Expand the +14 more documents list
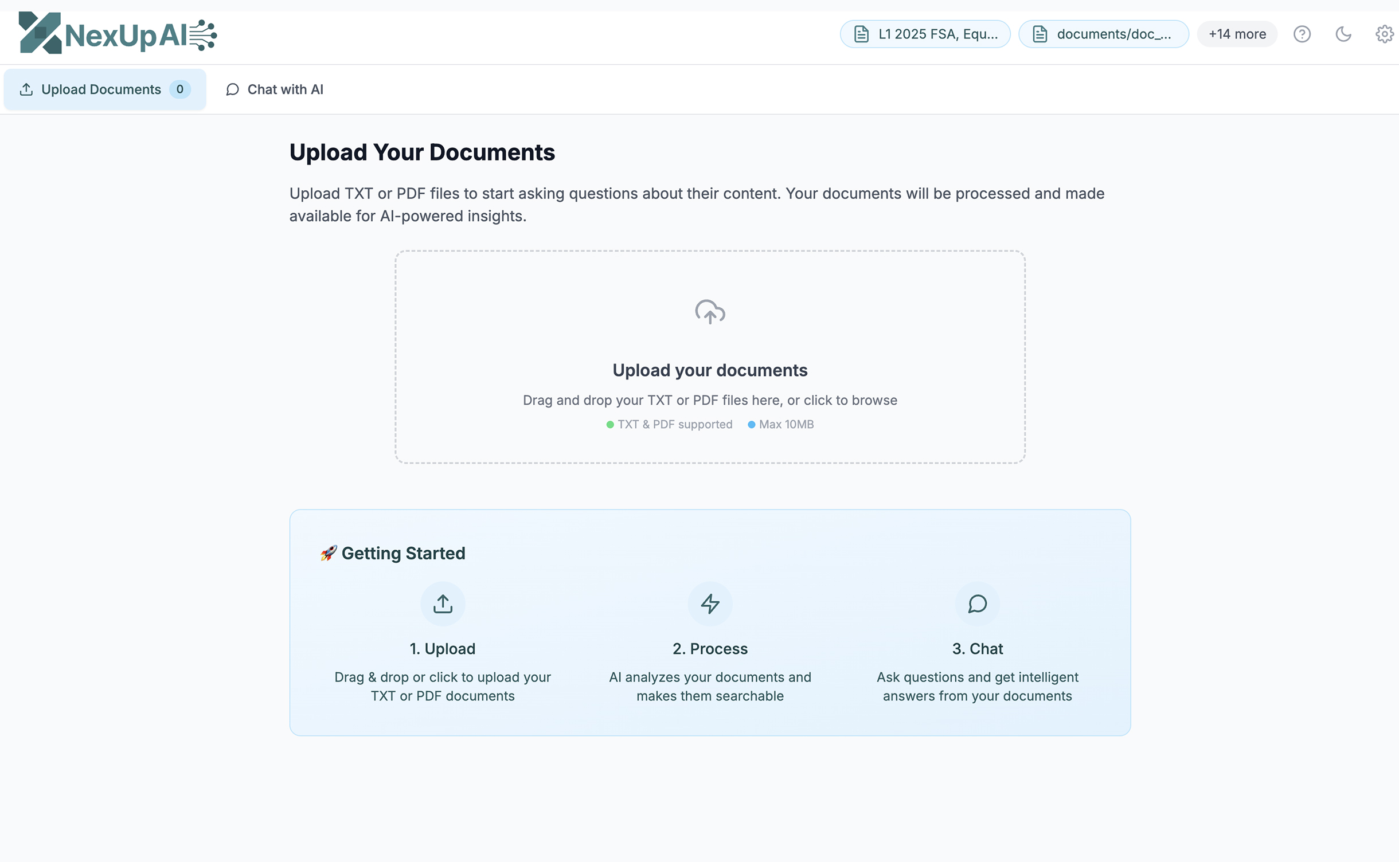The height and width of the screenshot is (862, 1399). tap(1237, 34)
